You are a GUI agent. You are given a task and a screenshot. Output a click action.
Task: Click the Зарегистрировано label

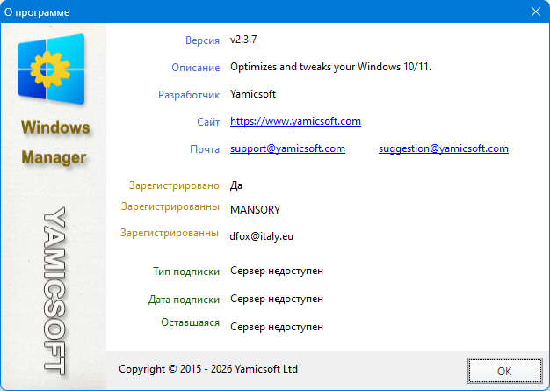[174, 185]
